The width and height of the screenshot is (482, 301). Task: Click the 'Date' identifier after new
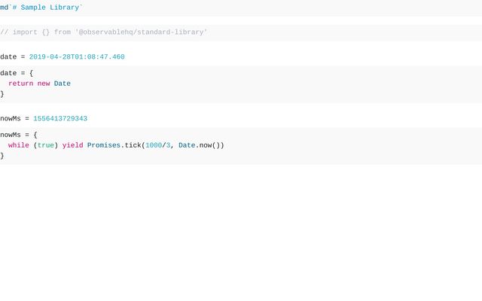[x=62, y=84]
